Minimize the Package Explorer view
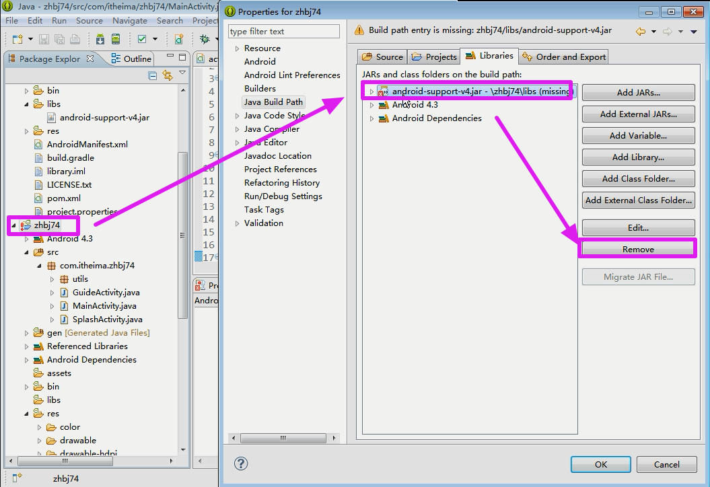710x487 pixels. pyautogui.click(x=170, y=56)
